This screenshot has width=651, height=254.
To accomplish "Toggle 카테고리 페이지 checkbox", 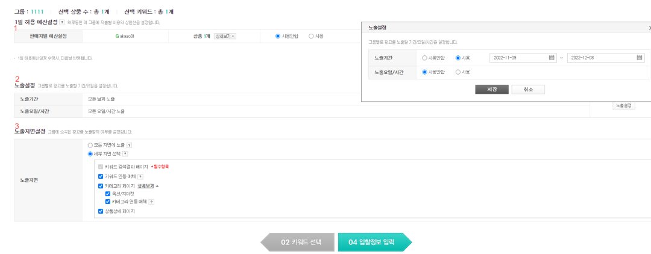I will [x=101, y=186].
